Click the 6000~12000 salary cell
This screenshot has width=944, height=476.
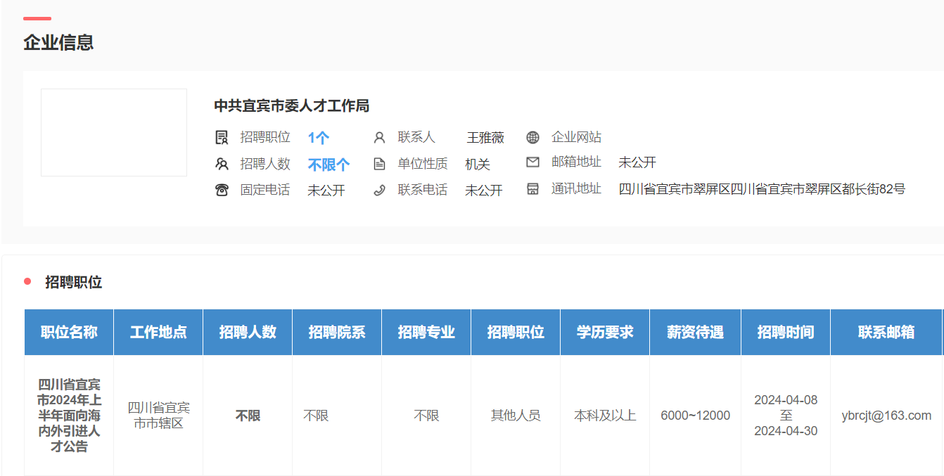(695, 416)
